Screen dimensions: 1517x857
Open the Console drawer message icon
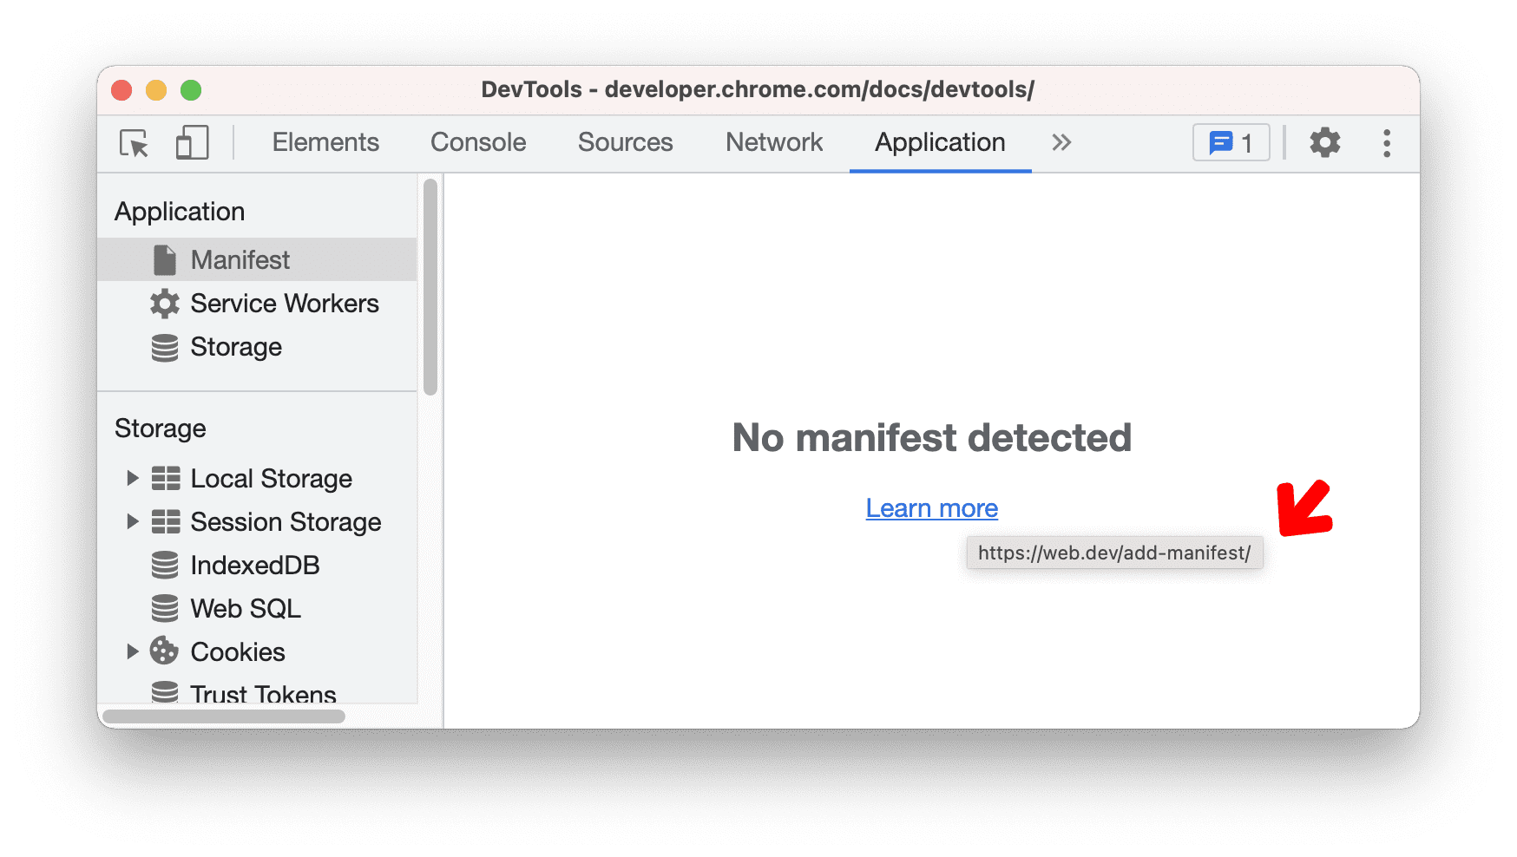(1222, 142)
